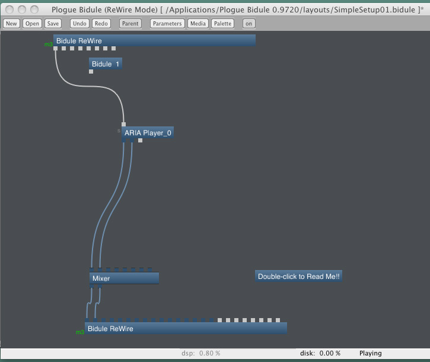Click the last output port of top Bidule ReWire
This screenshot has height=362, width=430.
(x=113, y=48)
